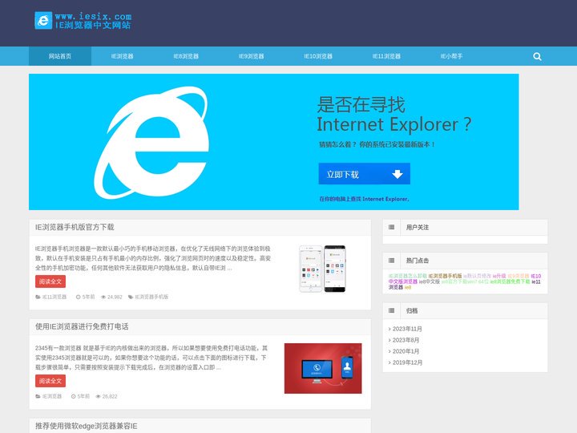This screenshot has height=433, width=577.
Task: Click the banner heading 是否在寻找 Internet Explorer？
Action: [393, 115]
